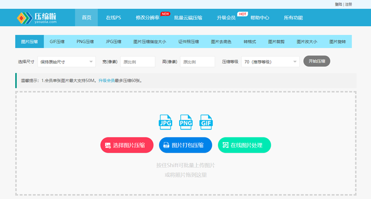Switch to the PNG压缩 tab
371x199 pixels.
tap(85, 42)
